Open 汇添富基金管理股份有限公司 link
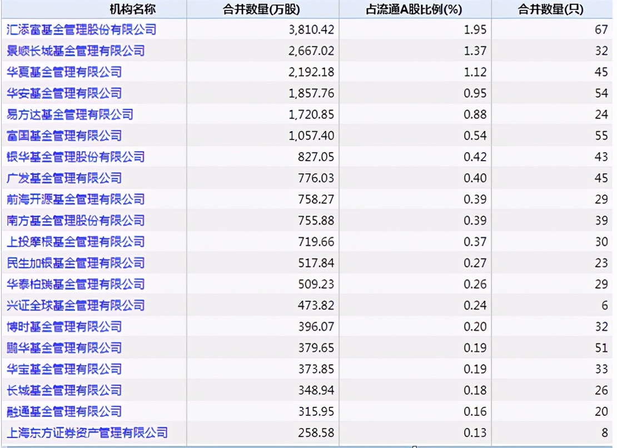The width and height of the screenshot is (617, 448). [x=81, y=29]
